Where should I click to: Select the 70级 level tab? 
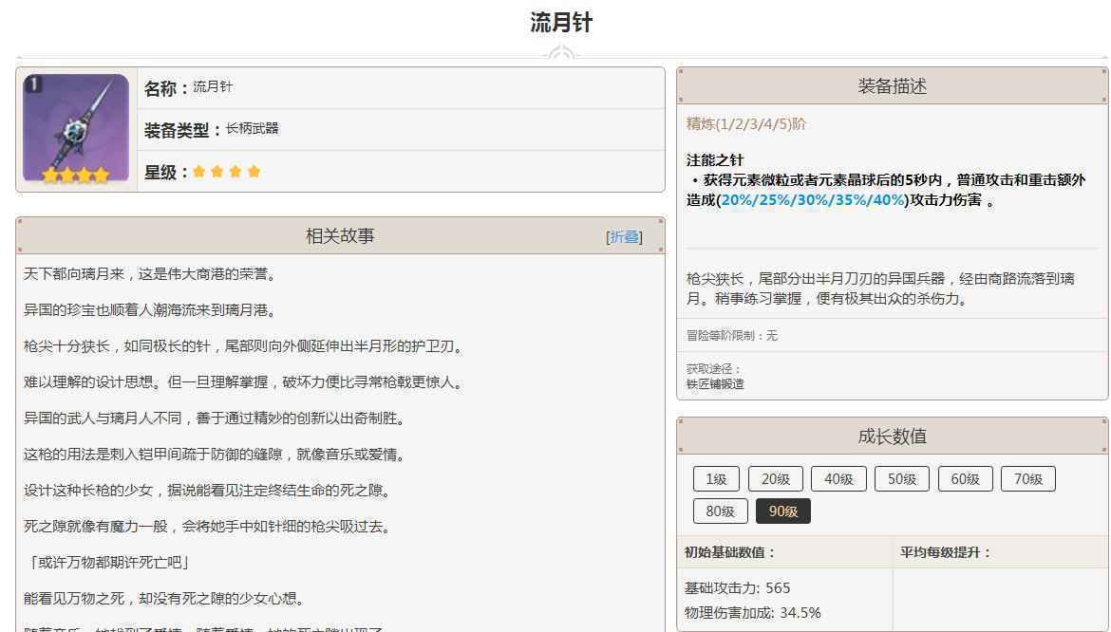click(1028, 479)
